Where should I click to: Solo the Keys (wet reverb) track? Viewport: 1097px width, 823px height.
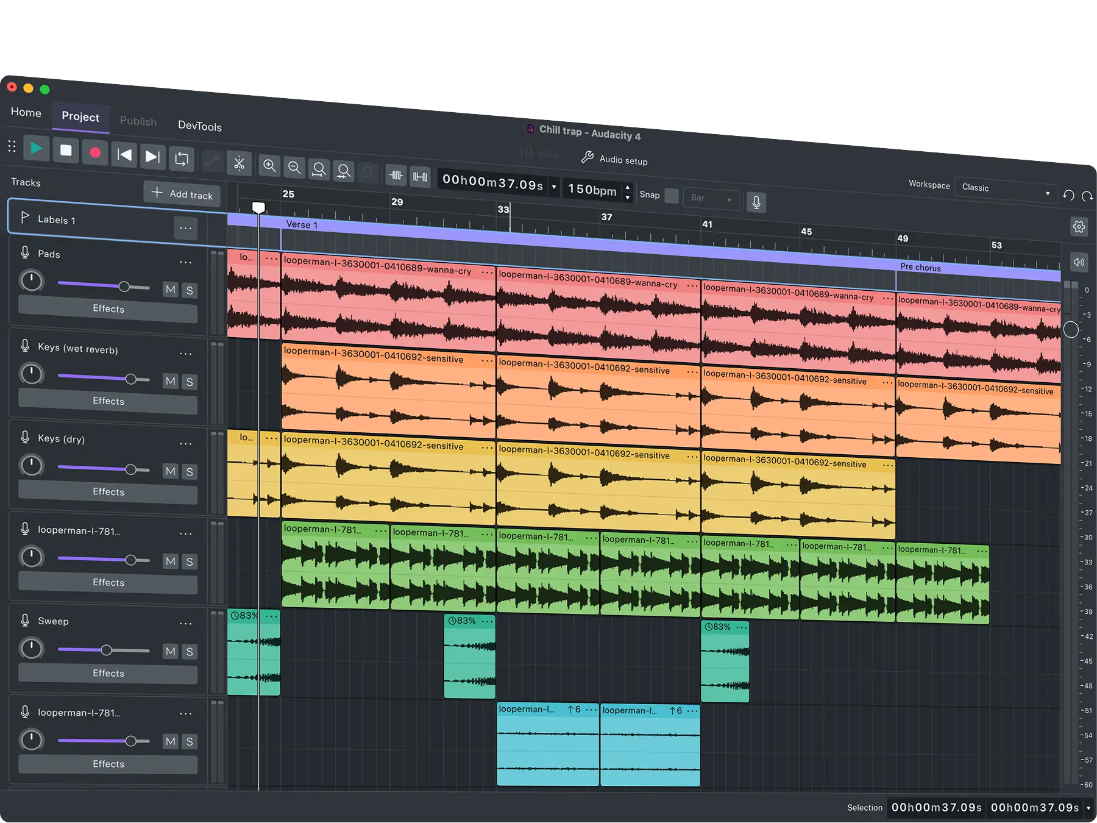[190, 381]
